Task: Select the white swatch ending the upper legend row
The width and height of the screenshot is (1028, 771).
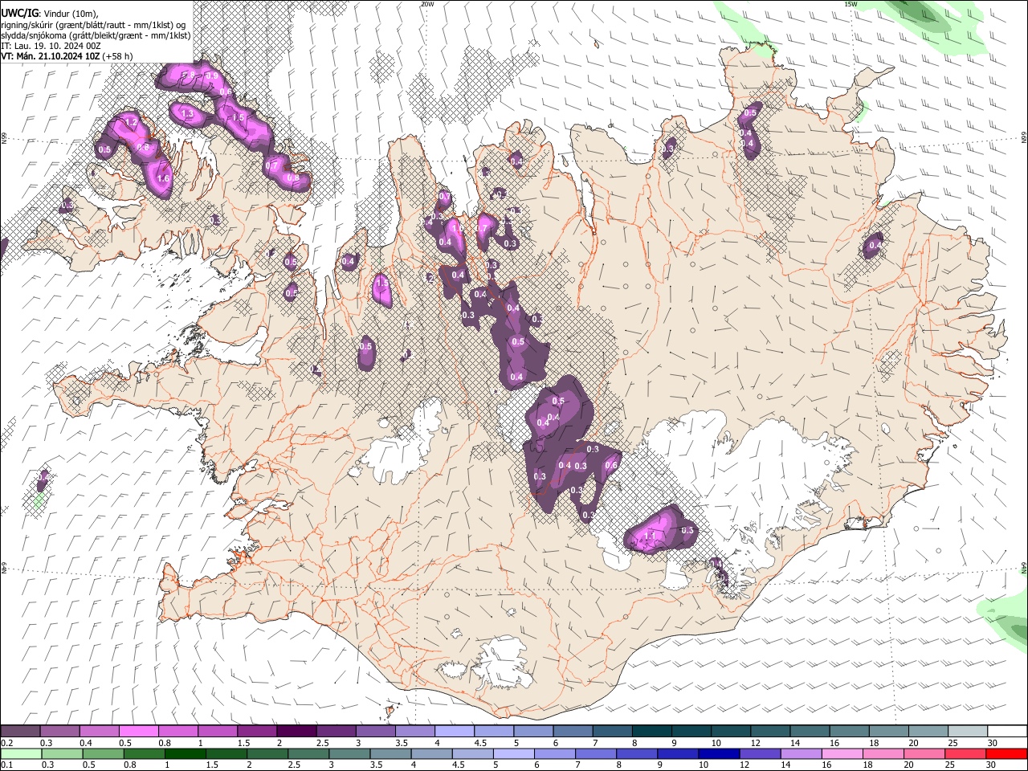Action: tap(1006, 731)
